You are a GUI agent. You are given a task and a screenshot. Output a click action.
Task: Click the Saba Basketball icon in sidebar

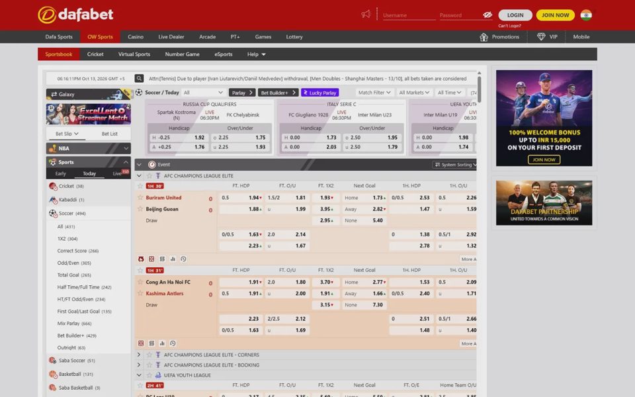click(x=53, y=388)
